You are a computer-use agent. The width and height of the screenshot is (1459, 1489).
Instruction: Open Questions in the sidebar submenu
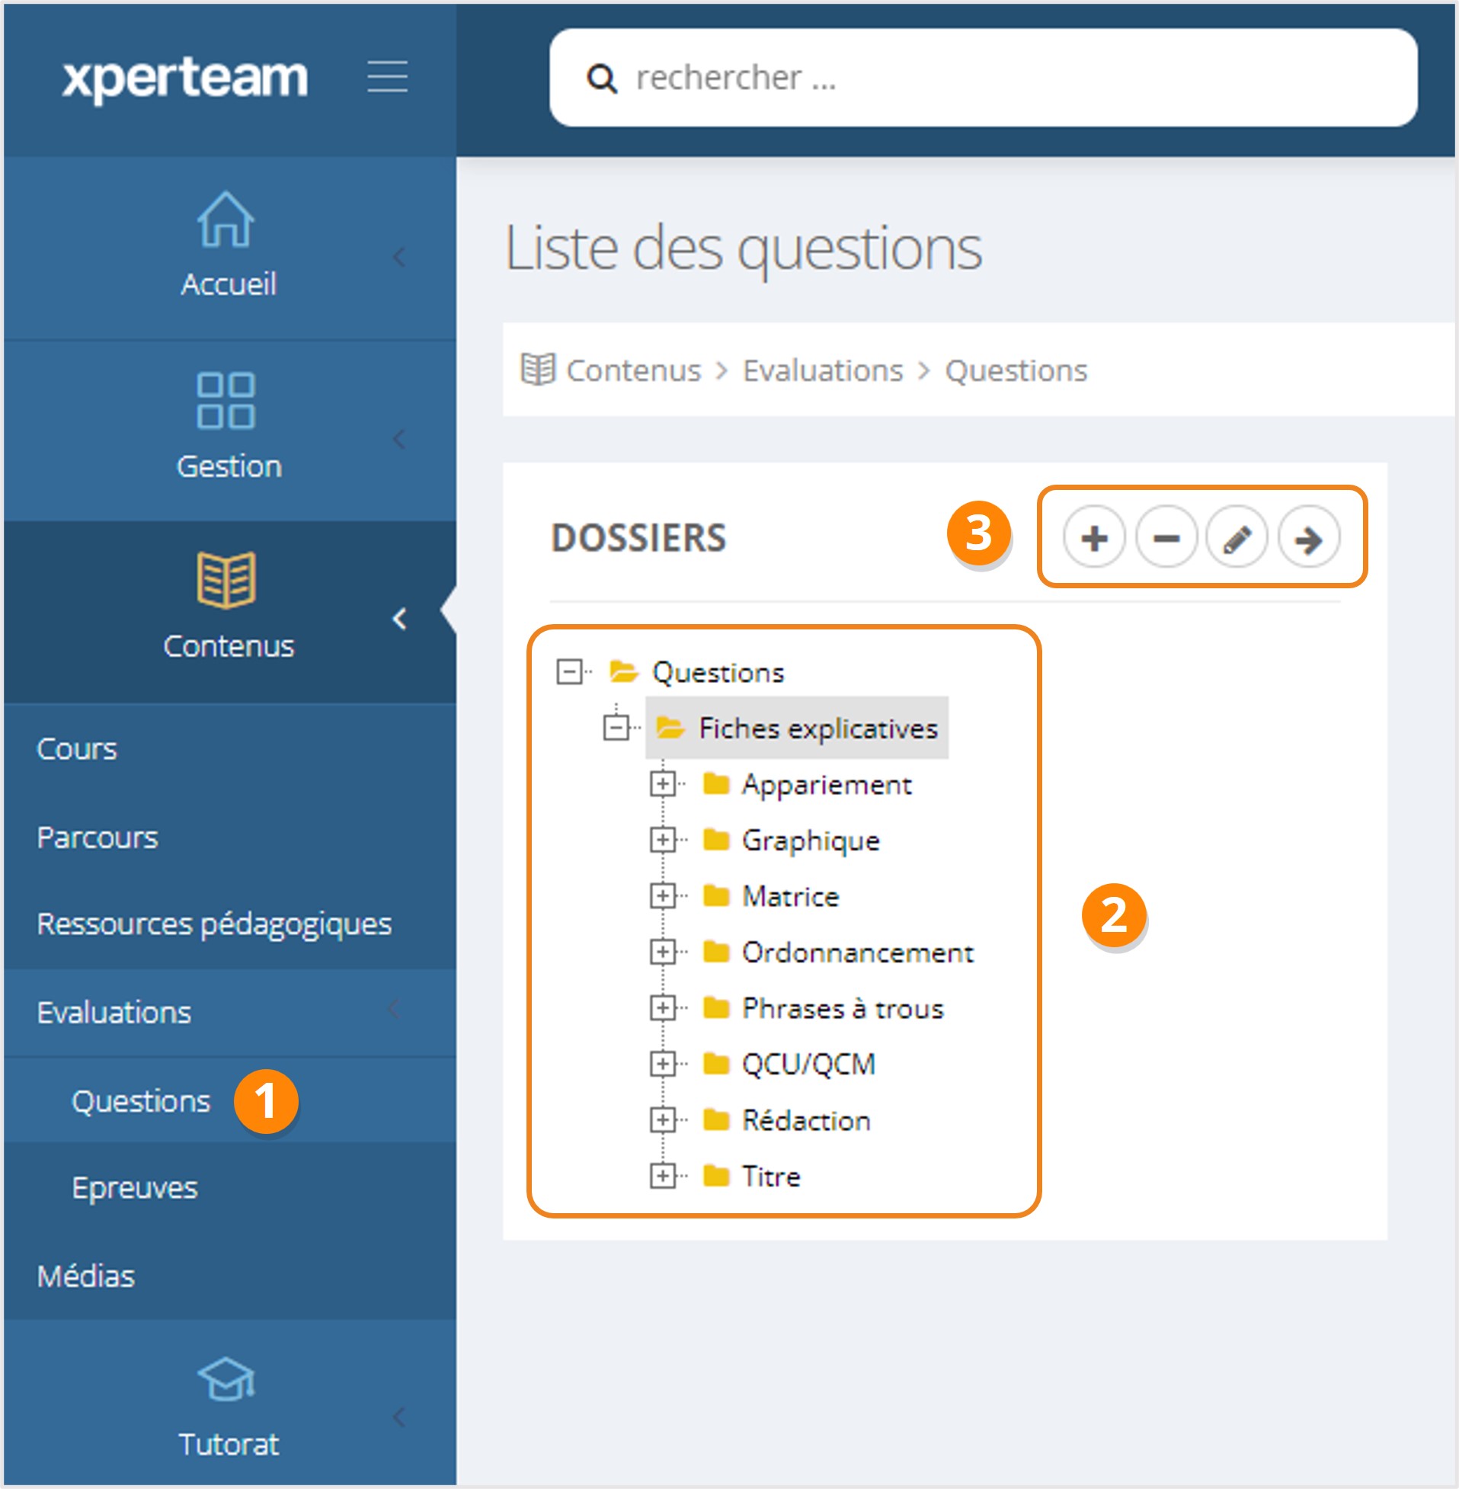141,1100
